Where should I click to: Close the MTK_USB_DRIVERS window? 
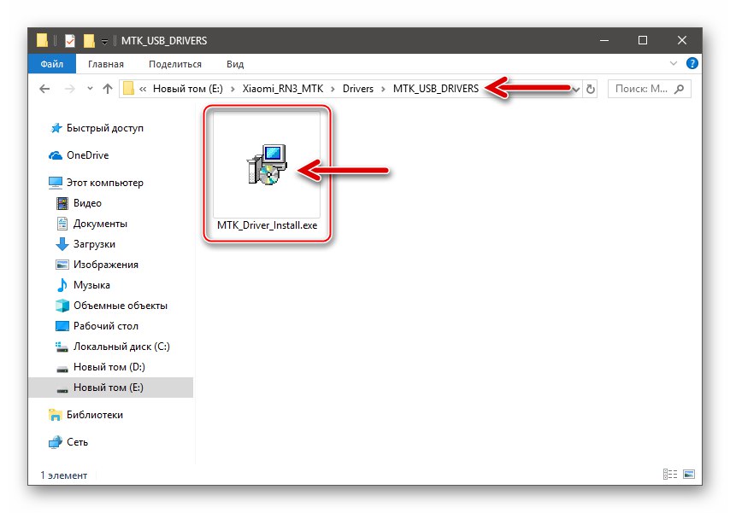[682, 40]
